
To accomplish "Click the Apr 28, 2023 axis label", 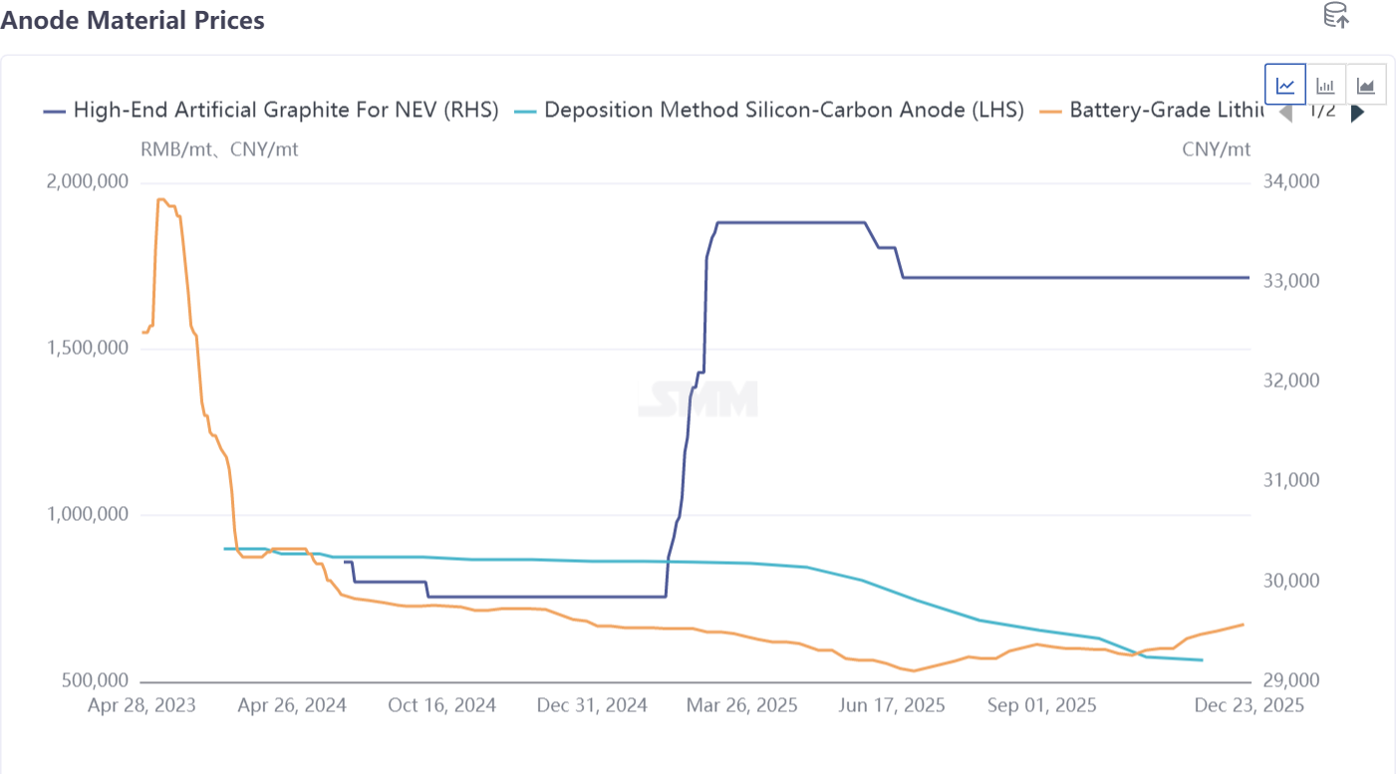I will [141, 705].
